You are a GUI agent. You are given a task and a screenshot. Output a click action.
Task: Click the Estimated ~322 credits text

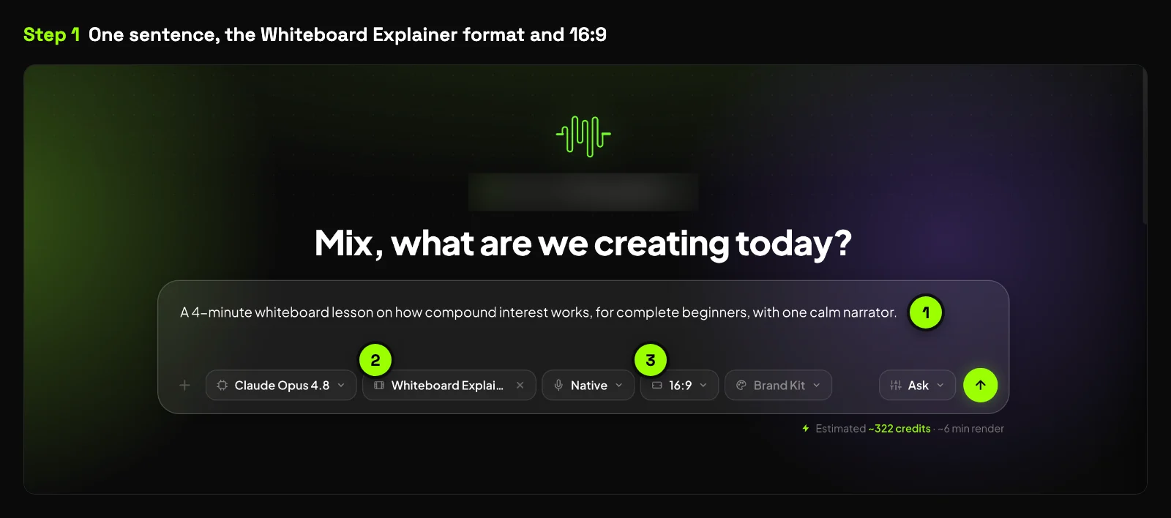873,429
